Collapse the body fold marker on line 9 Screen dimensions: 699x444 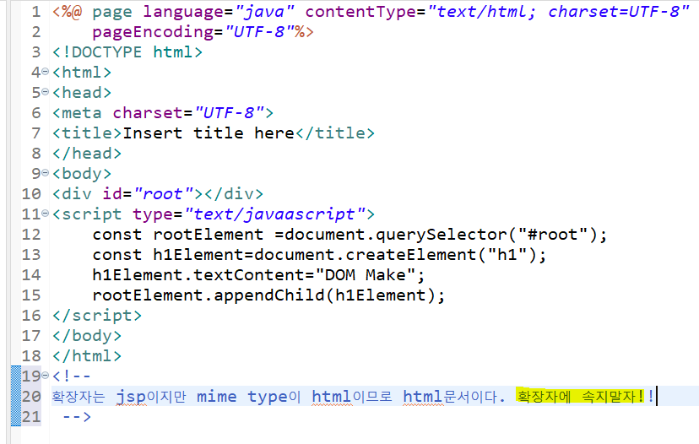click(x=46, y=173)
